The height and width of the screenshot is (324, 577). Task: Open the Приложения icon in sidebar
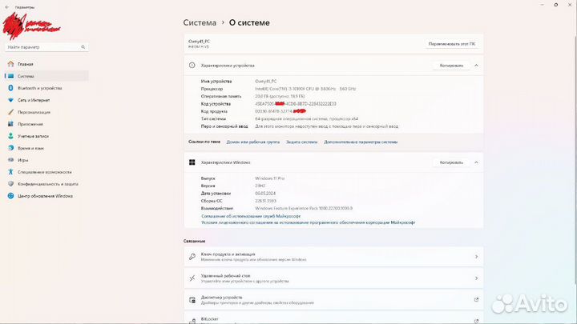(10, 124)
